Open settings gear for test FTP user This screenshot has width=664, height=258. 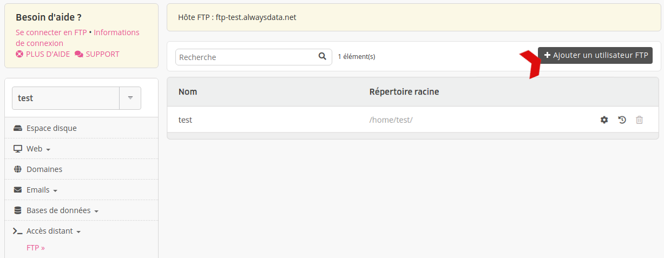(x=604, y=120)
